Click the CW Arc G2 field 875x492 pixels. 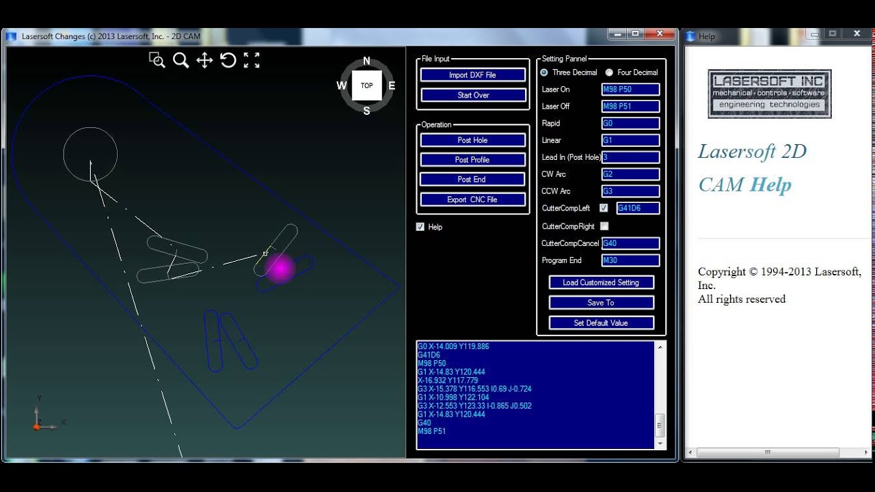point(630,174)
